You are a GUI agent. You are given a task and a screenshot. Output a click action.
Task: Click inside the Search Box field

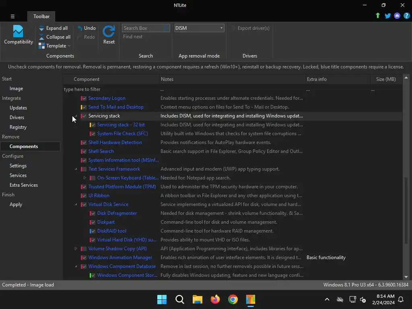[146, 28]
